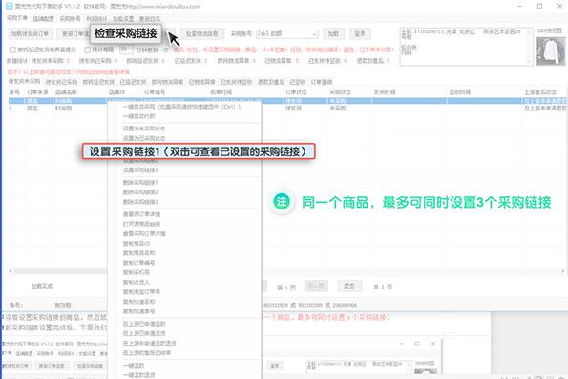This screenshot has height=379, width=568.
Task: Switch to the 已签收 tab
Action: click(x=298, y=82)
